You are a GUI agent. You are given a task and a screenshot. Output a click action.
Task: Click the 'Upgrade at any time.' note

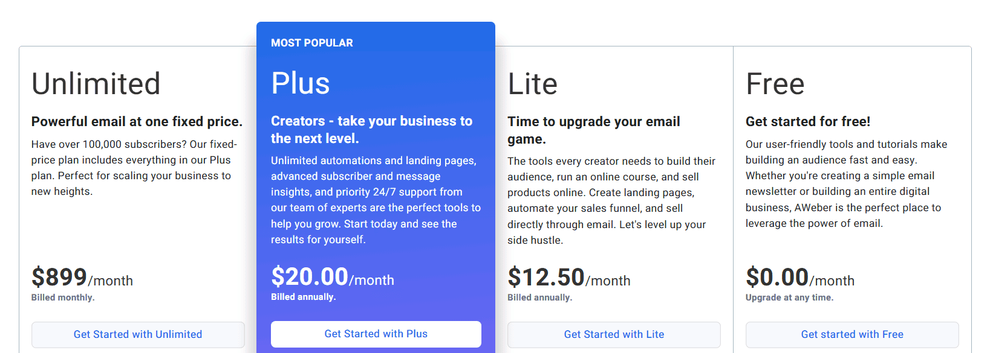(x=789, y=297)
